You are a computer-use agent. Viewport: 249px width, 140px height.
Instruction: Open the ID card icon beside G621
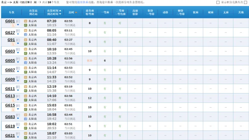coord(18,134)
